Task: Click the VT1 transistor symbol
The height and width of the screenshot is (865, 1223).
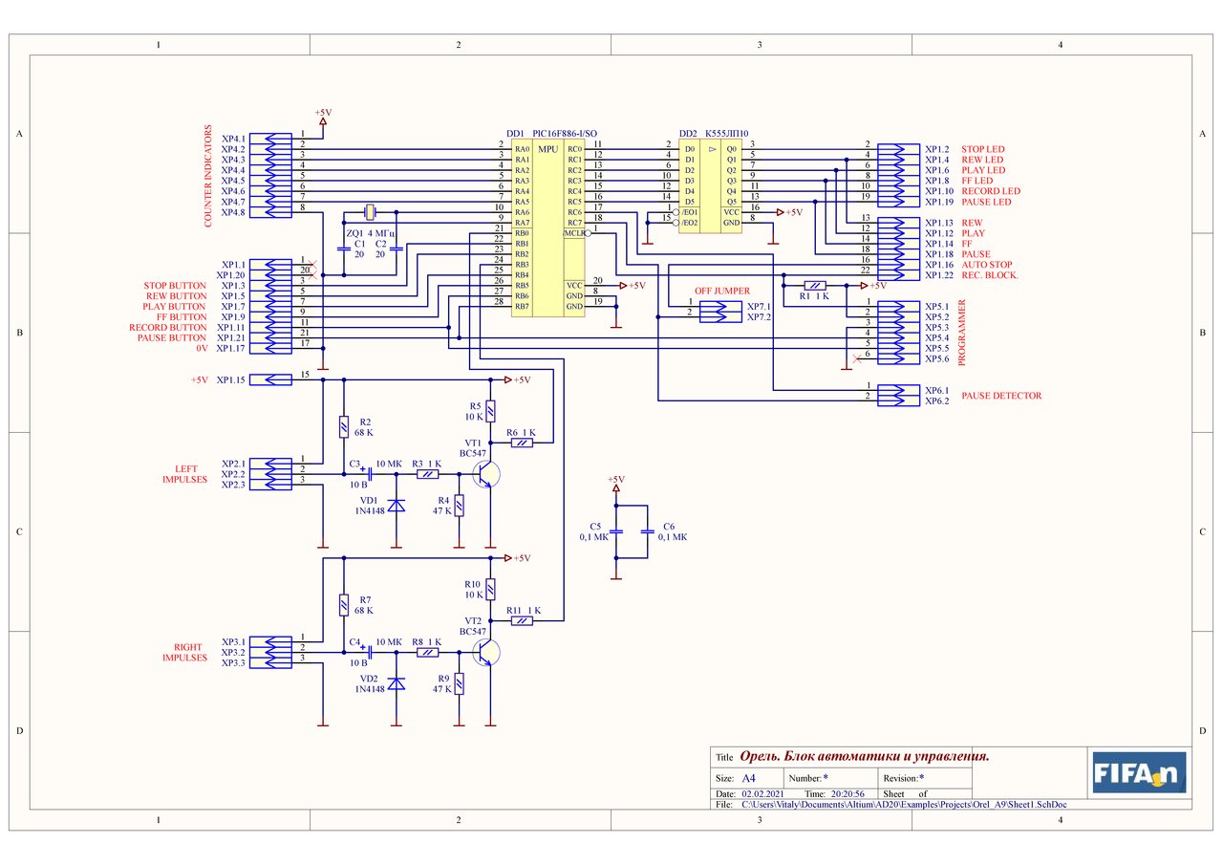Action: [x=488, y=474]
